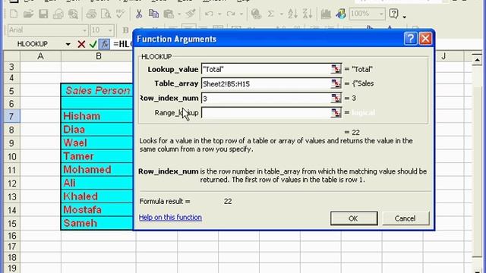Click the Undo arrow icon
This screenshot has width=486, height=273.
pos(210,14)
